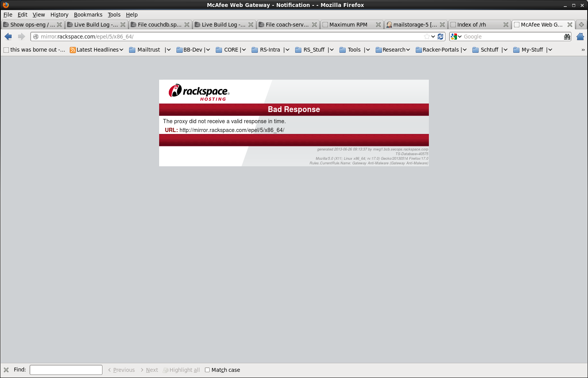
Task: Open the Bookmarks menu
Action: [88, 15]
